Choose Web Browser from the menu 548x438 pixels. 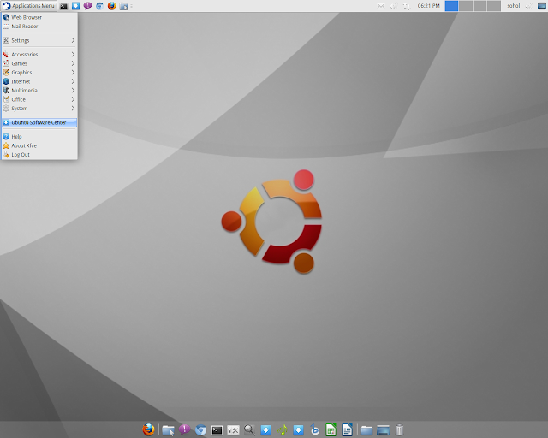[x=39, y=17]
